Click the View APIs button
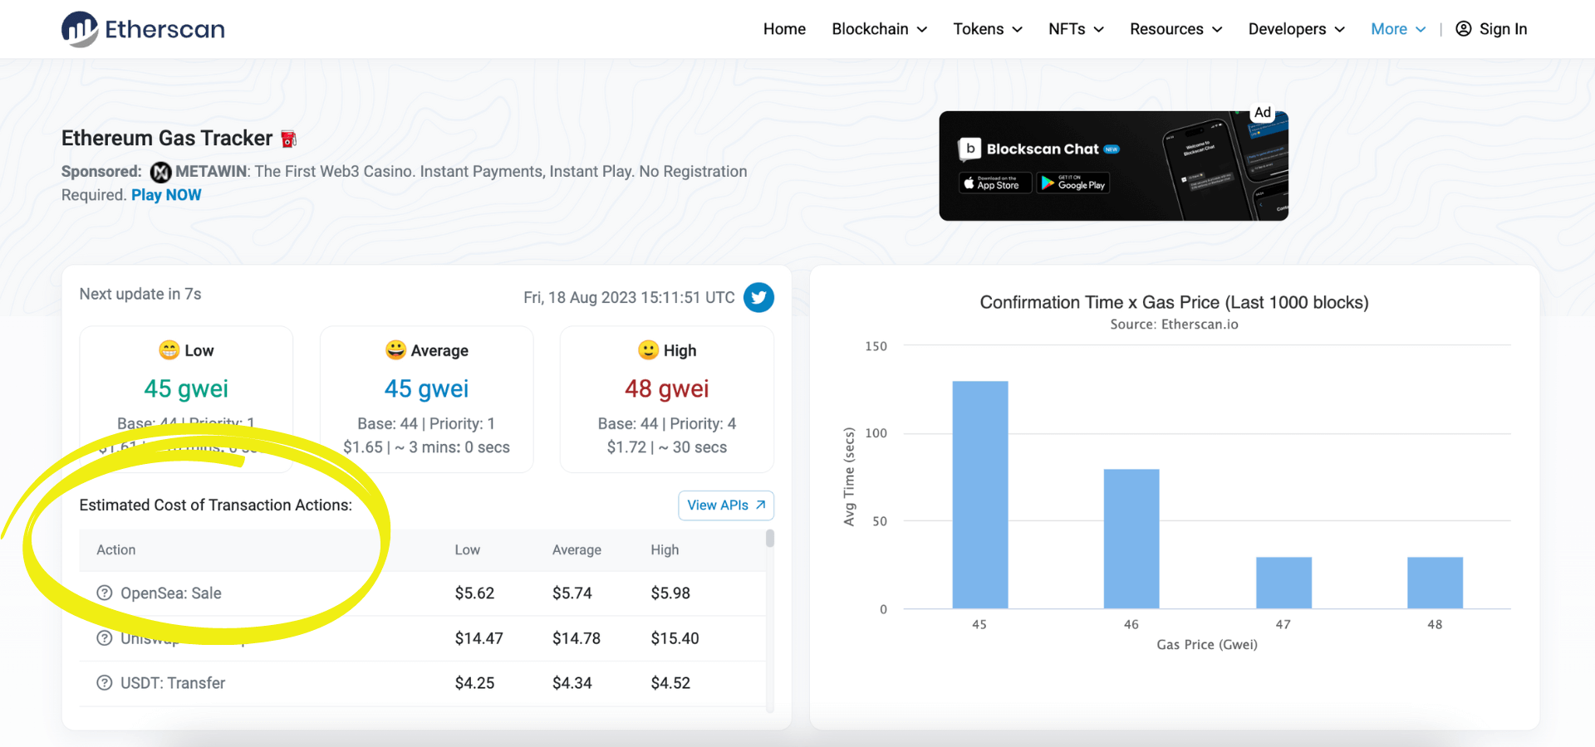 pyautogui.click(x=725, y=505)
